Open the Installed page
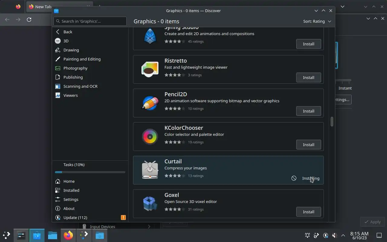 (90, 190)
